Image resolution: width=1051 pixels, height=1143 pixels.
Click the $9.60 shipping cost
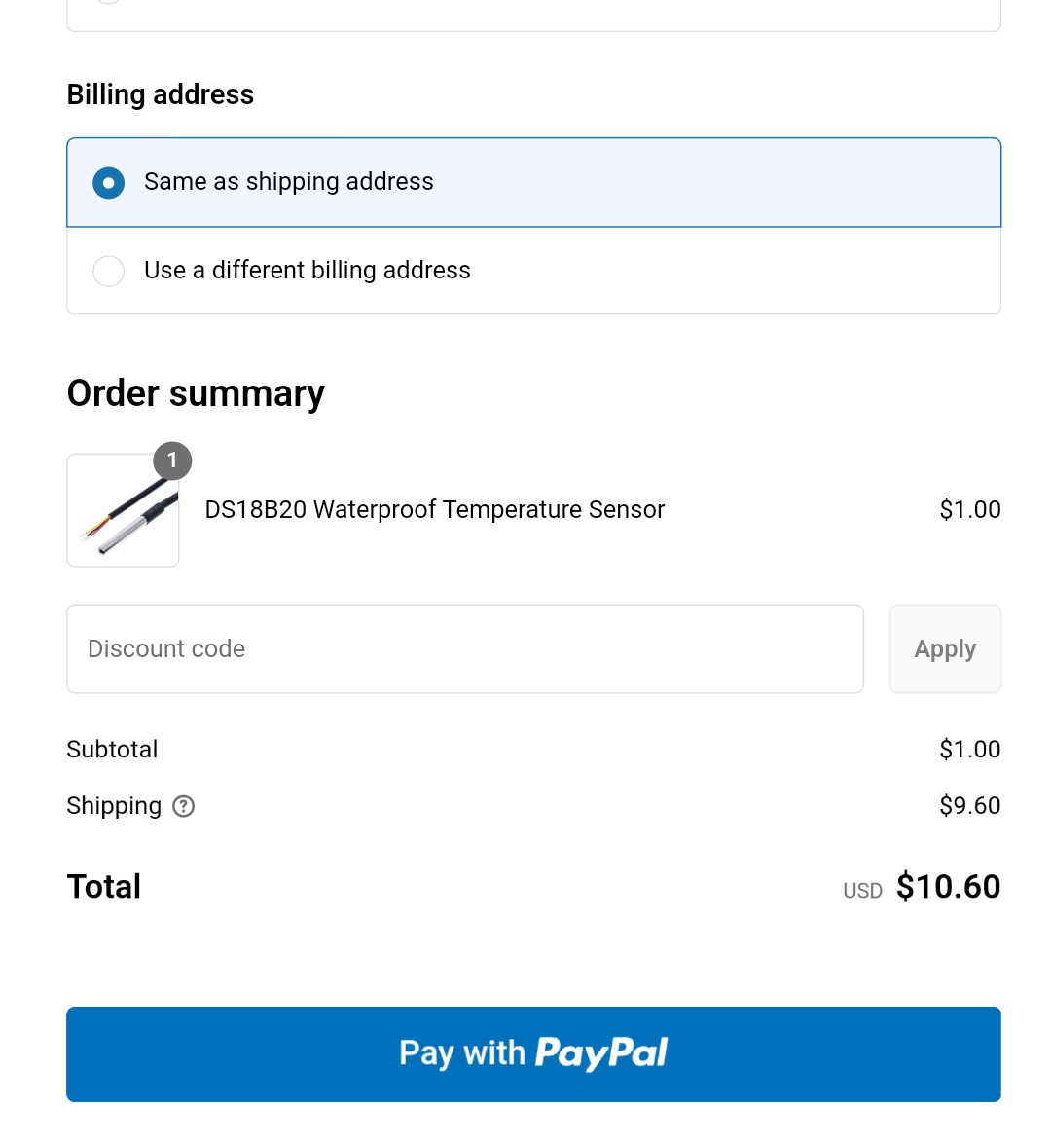[969, 806]
